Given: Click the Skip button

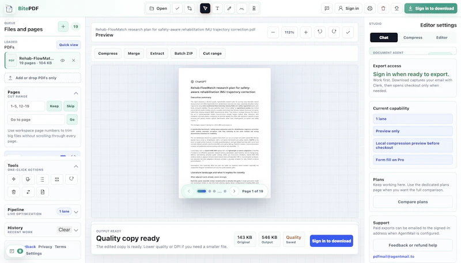Looking at the screenshot, I should coord(70,106).
